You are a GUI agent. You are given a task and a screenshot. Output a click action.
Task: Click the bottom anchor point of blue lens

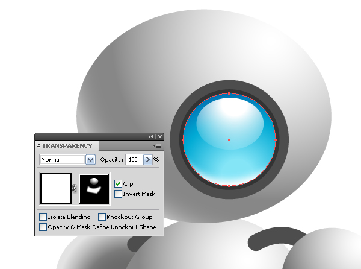tap(229, 186)
